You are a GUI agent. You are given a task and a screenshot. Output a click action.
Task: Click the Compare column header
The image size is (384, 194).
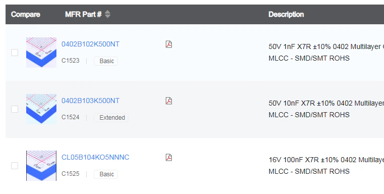[x=26, y=14]
